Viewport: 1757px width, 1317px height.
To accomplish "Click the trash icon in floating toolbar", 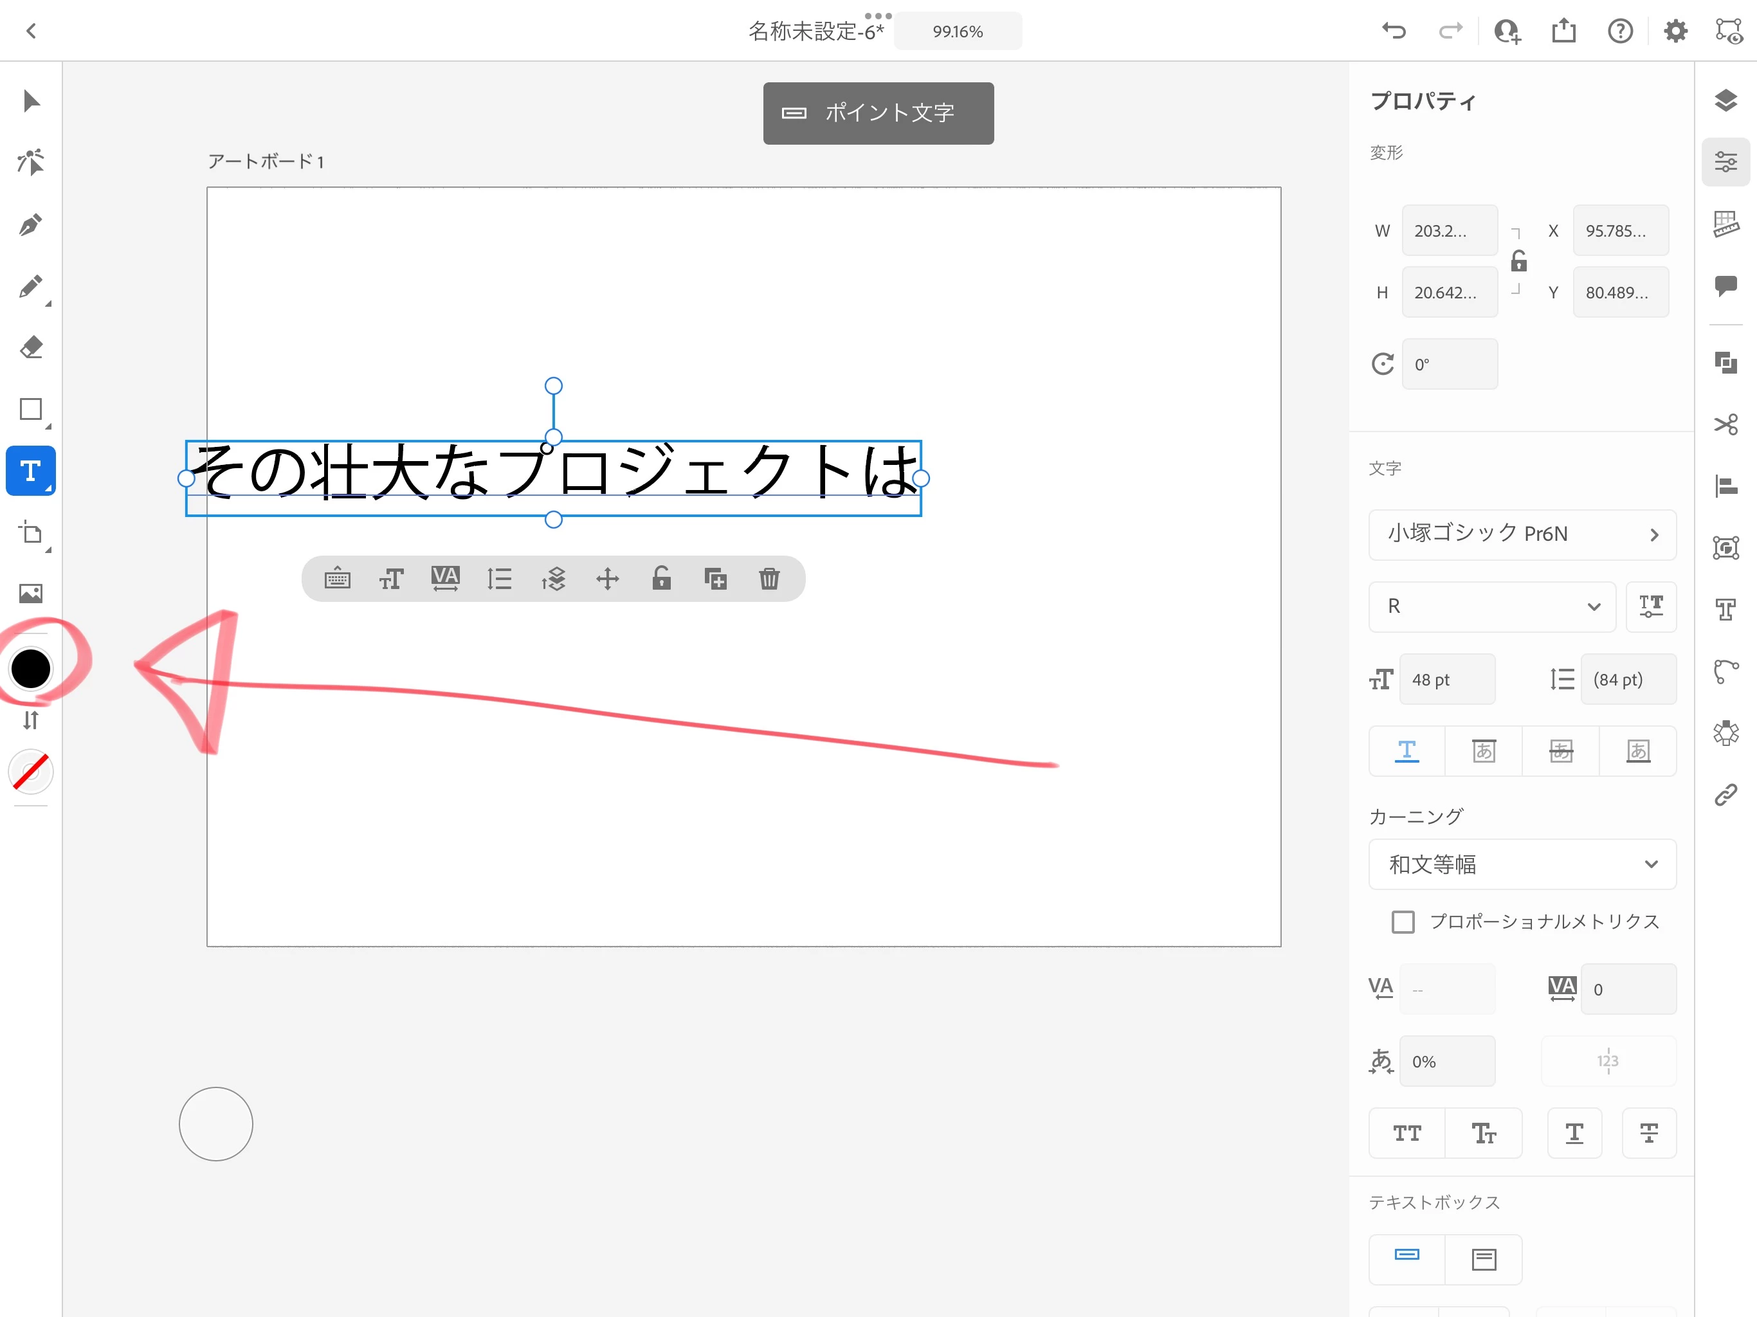I will [x=769, y=578].
